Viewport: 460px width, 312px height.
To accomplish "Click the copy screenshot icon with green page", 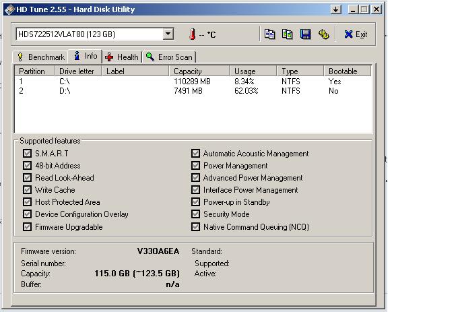I will pyautogui.click(x=287, y=34).
